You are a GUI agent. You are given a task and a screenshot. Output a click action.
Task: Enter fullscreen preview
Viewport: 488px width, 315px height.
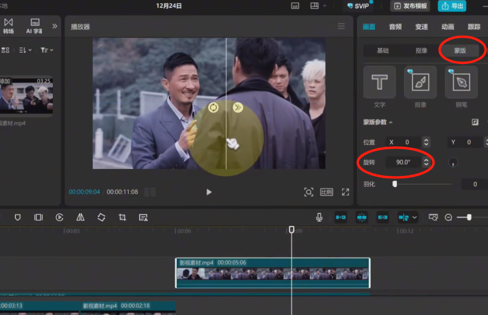point(346,192)
